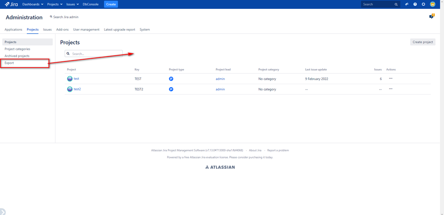The width and height of the screenshot is (444, 215).
Task: Click the TEST key cell
Action: (138, 79)
